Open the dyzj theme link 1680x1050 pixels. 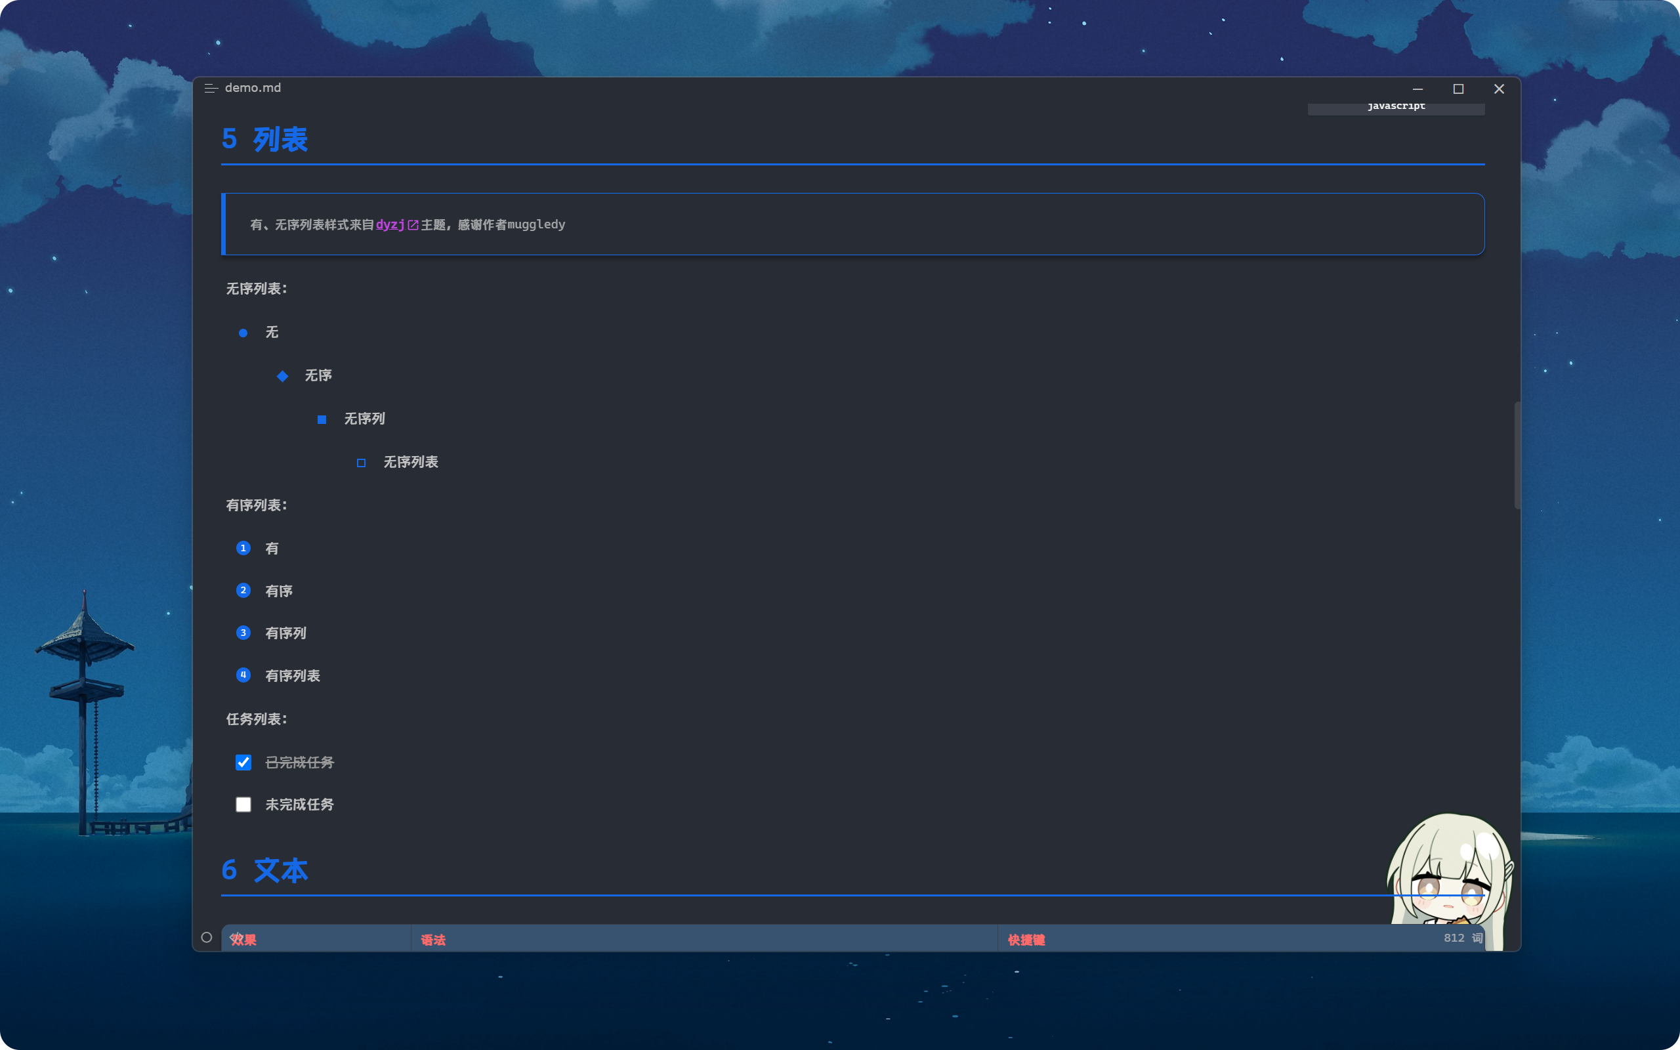[390, 224]
